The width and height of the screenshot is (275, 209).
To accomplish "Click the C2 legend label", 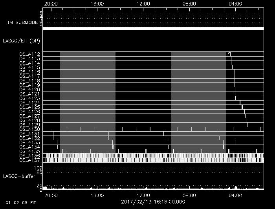I will coord(16,203).
